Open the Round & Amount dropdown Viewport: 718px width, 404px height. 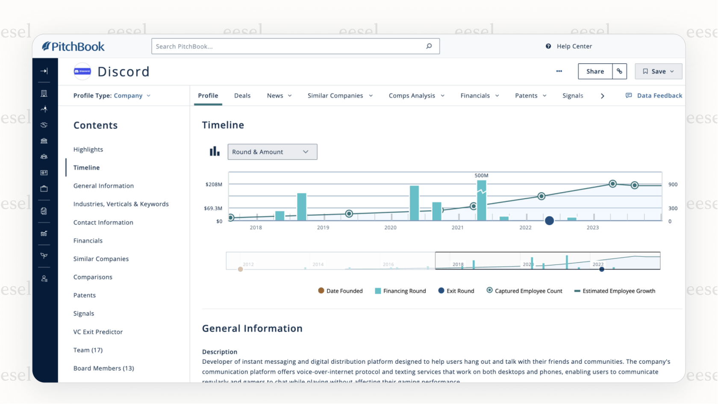[272, 152]
